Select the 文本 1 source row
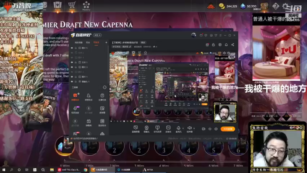The image size is (307, 173). pyautogui.click(x=89, y=62)
